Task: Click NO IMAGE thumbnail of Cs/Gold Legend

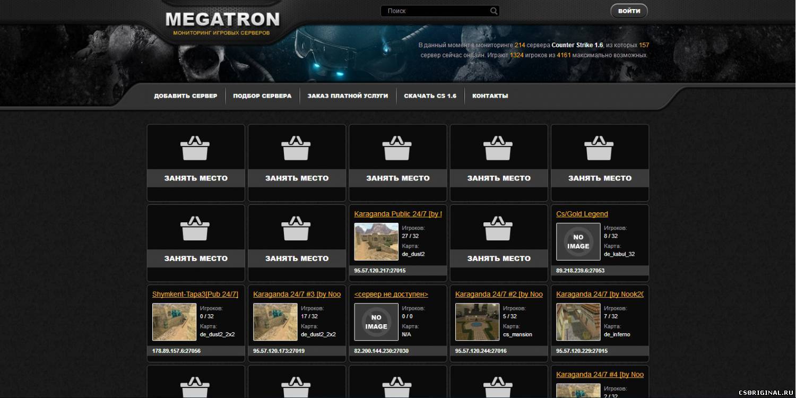Action: (x=578, y=241)
